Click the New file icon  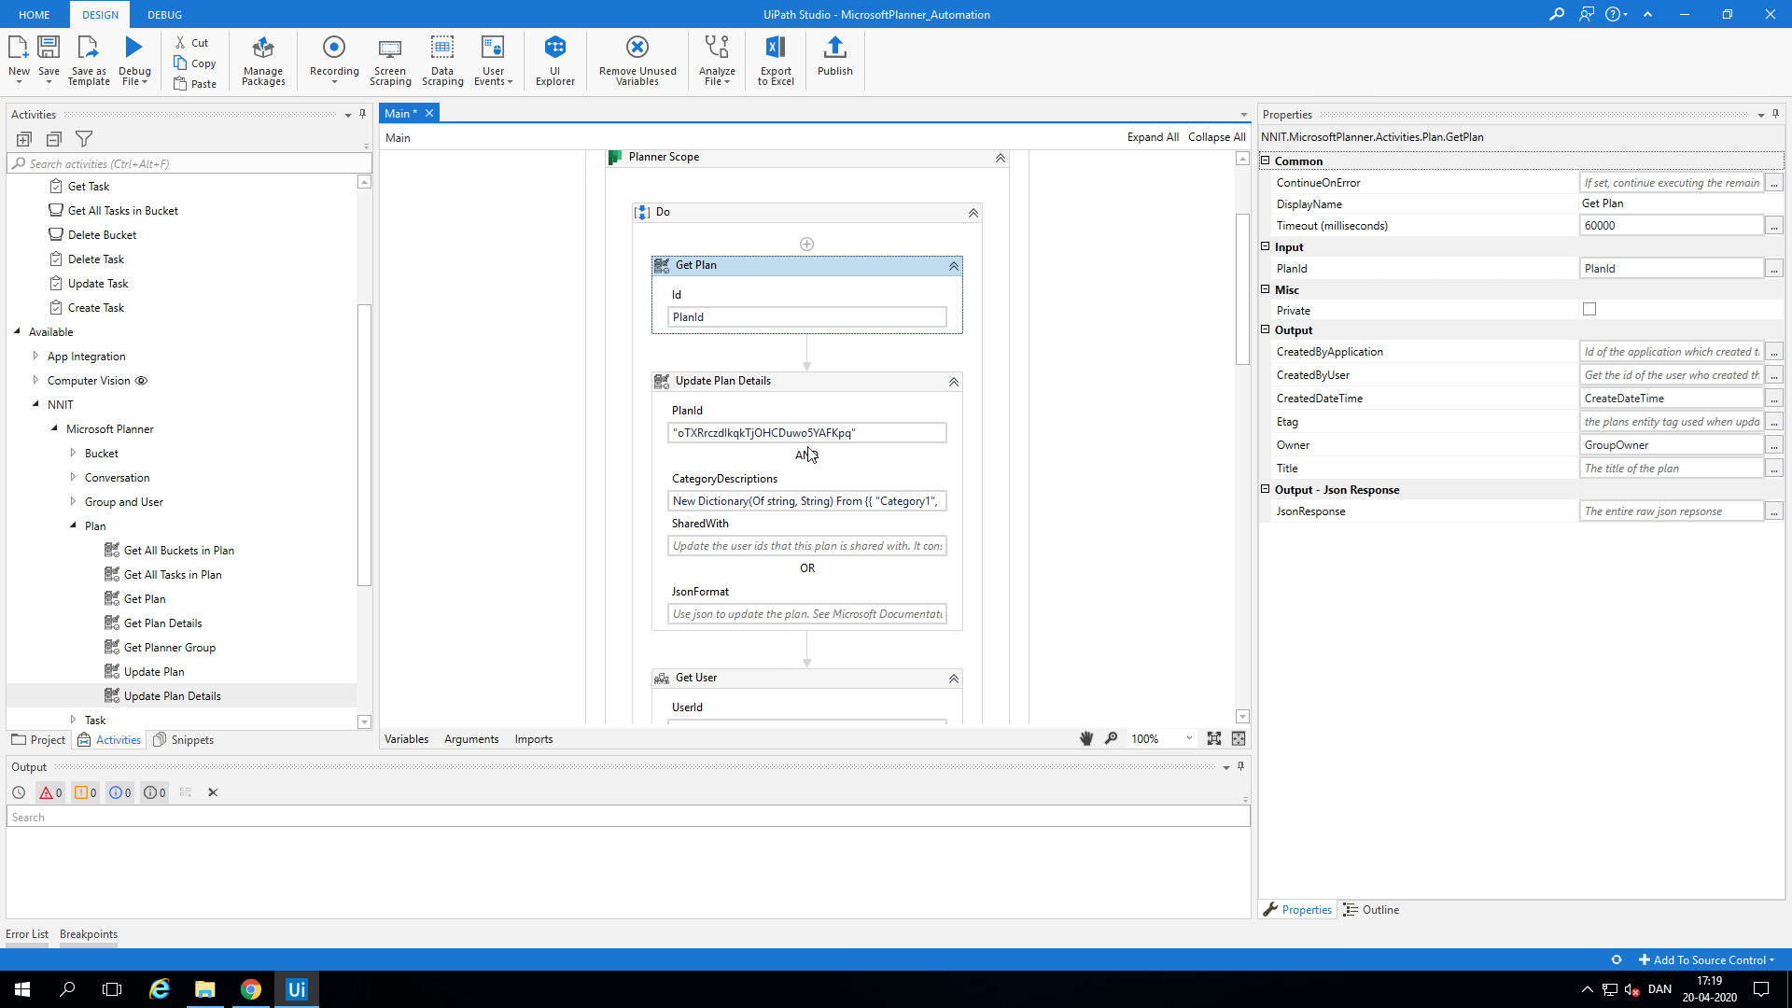19,60
